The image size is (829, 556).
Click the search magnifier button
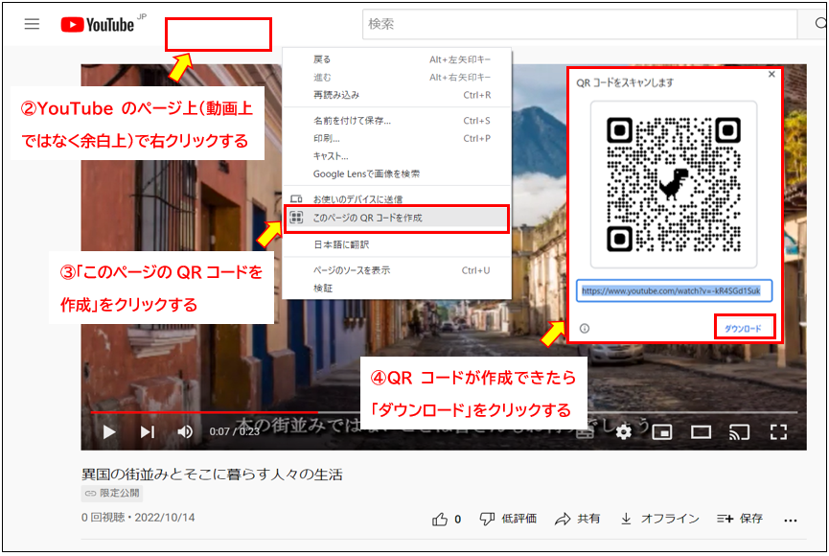coord(820,23)
